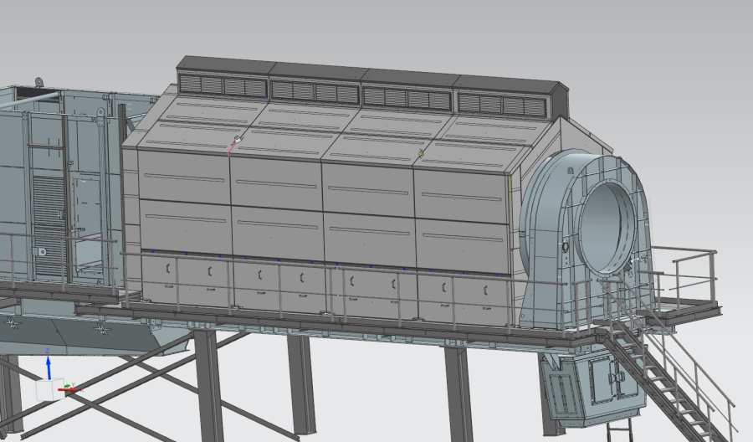Click the yellow marker on the upper panel seam
753x442 pixels.
(x=421, y=154)
